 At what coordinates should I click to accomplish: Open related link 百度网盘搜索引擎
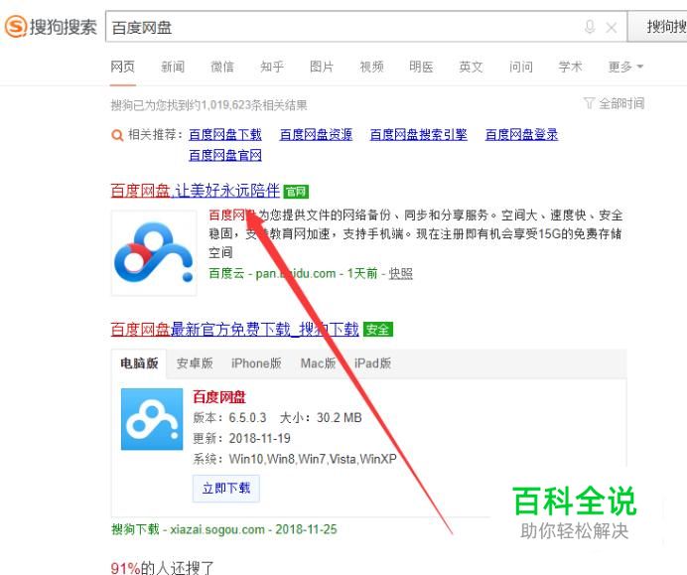tap(418, 134)
